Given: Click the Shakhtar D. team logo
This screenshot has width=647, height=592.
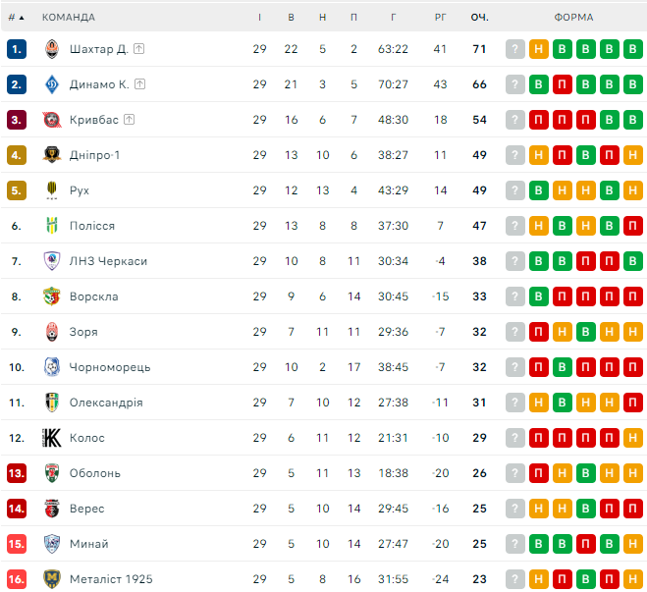Looking at the screenshot, I should tap(52, 49).
